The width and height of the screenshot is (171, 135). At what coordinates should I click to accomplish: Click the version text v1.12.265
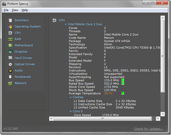11,129
